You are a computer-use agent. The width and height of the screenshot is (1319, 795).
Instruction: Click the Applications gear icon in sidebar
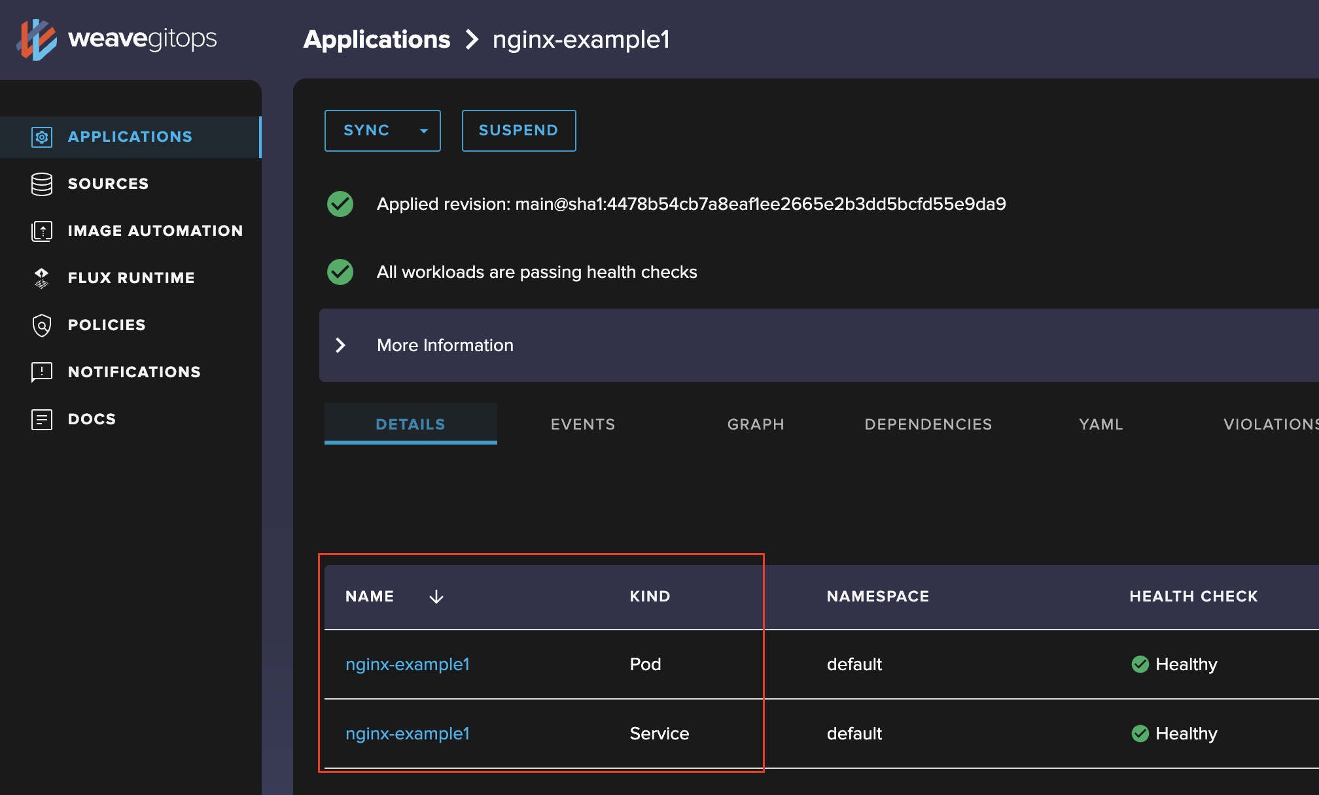42,137
